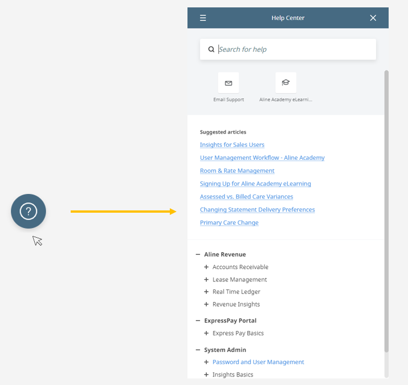Click the Email Support label
The height and width of the screenshot is (385, 408).
[229, 100]
